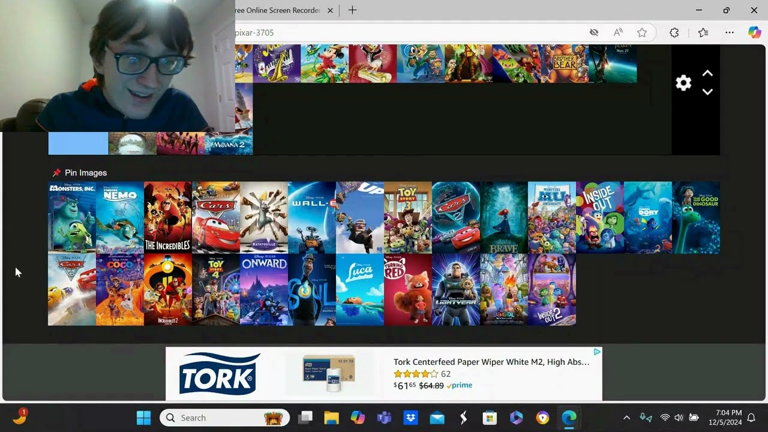Image resolution: width=768 pixels, height=432 pixels.
Task: Click the Pin Images label
Action: [85, 173]
